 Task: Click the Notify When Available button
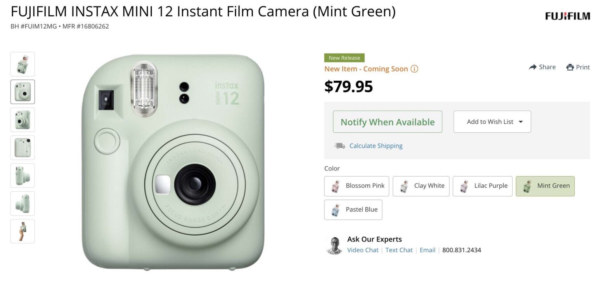(x=387, y=121)
